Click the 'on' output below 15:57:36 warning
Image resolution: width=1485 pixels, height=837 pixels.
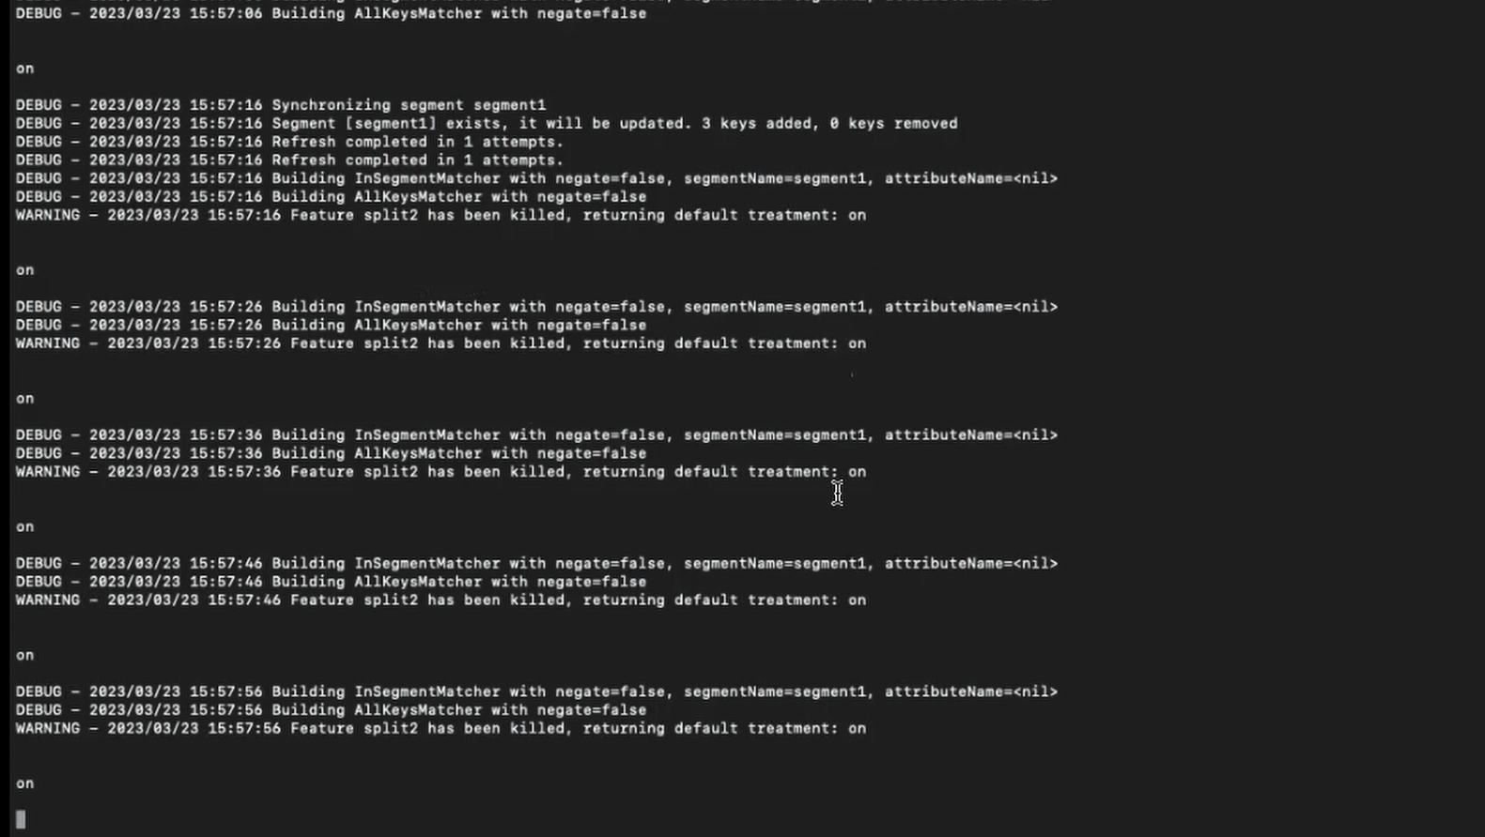(24, 527)
